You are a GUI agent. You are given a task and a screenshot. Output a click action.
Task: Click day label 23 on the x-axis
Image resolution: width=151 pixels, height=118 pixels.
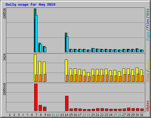(106, 115)
